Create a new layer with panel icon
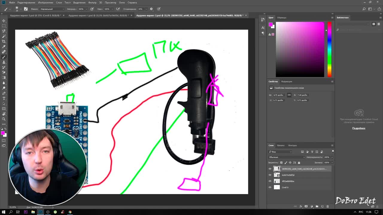383x215 pixels. coord(322,206)
